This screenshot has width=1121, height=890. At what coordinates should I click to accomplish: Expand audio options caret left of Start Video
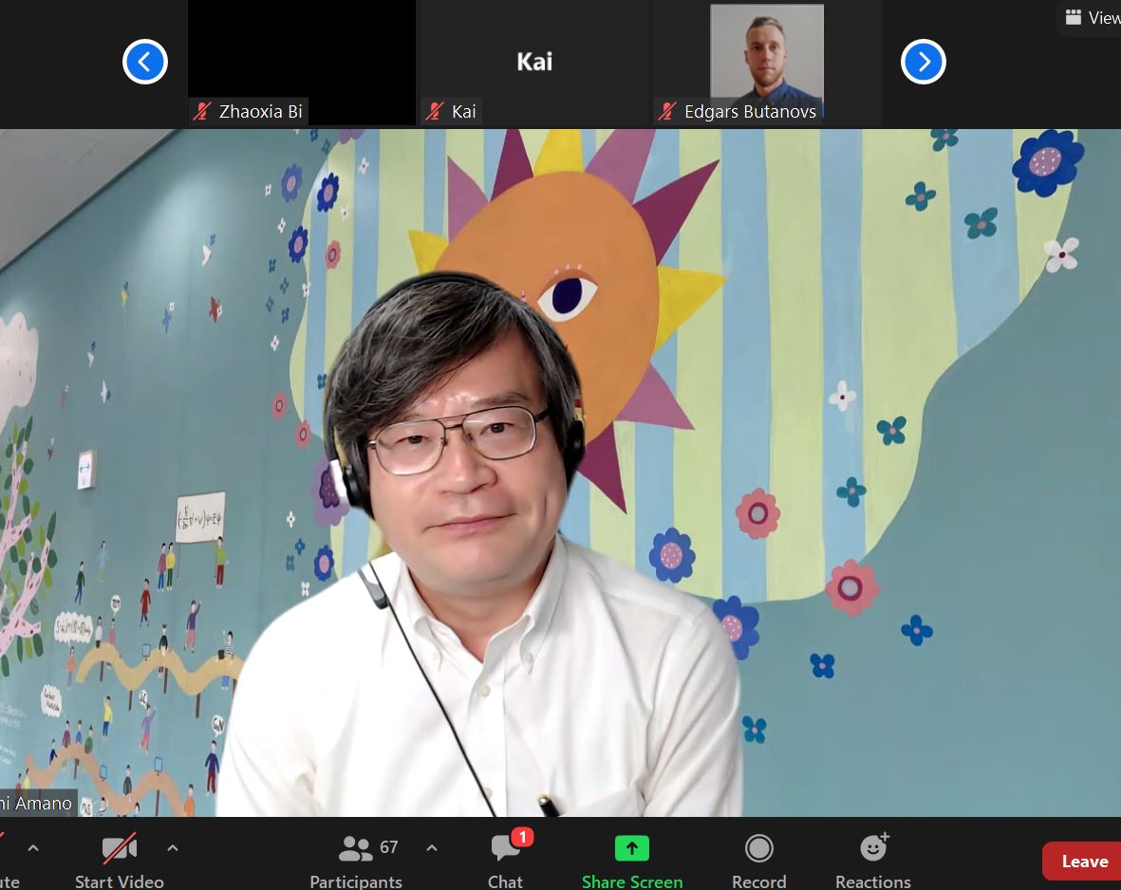(x=33, y=848)
